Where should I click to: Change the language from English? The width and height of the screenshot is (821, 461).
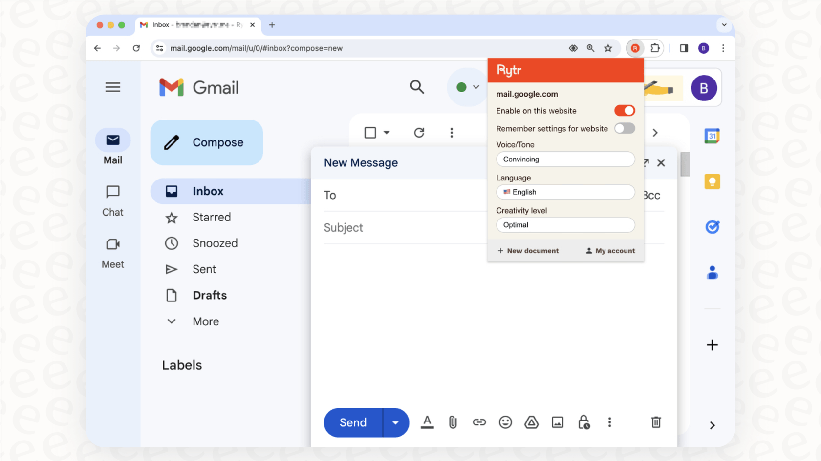point(565,192)
